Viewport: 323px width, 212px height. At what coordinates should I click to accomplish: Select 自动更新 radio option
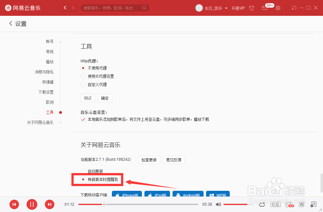click(83, 171)
